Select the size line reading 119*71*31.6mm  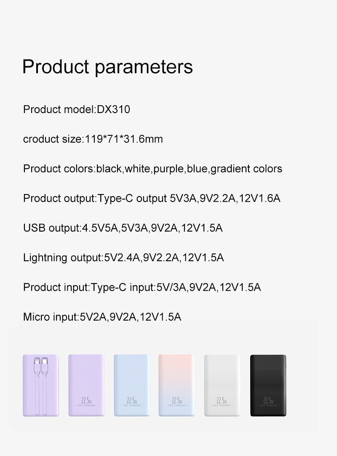pos(93,139)
